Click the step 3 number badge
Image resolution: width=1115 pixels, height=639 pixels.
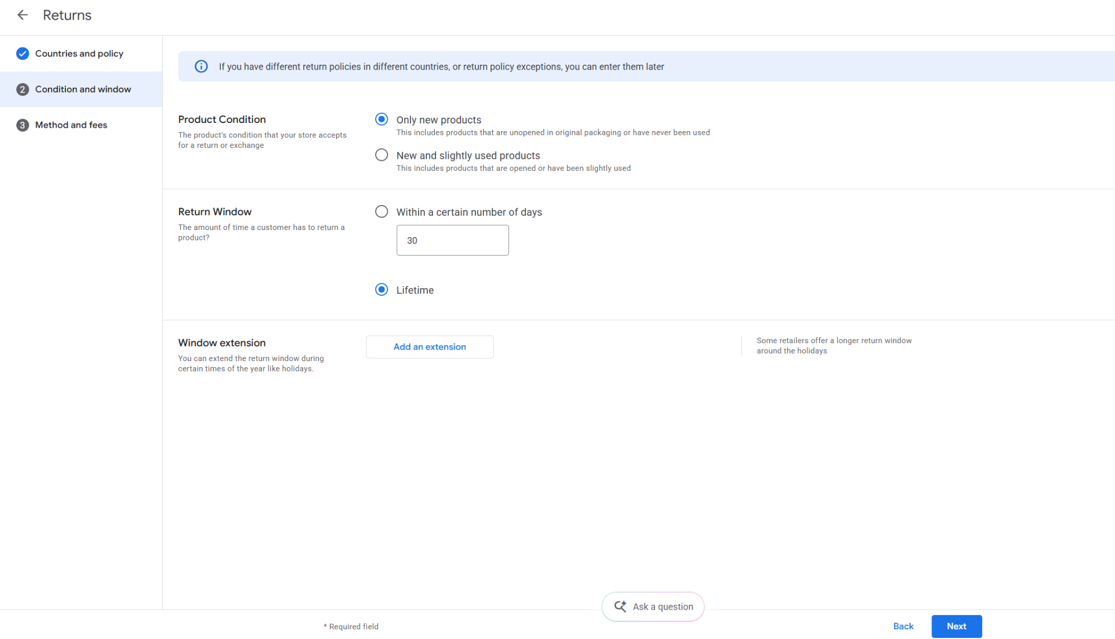tap(22, 125)
